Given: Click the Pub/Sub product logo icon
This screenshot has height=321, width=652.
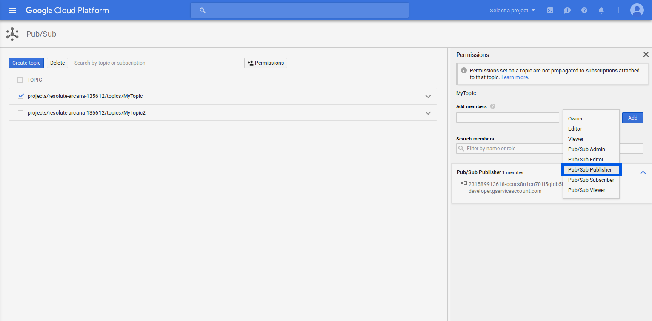Looking at the screenshot, I should [x=12, y=34].
